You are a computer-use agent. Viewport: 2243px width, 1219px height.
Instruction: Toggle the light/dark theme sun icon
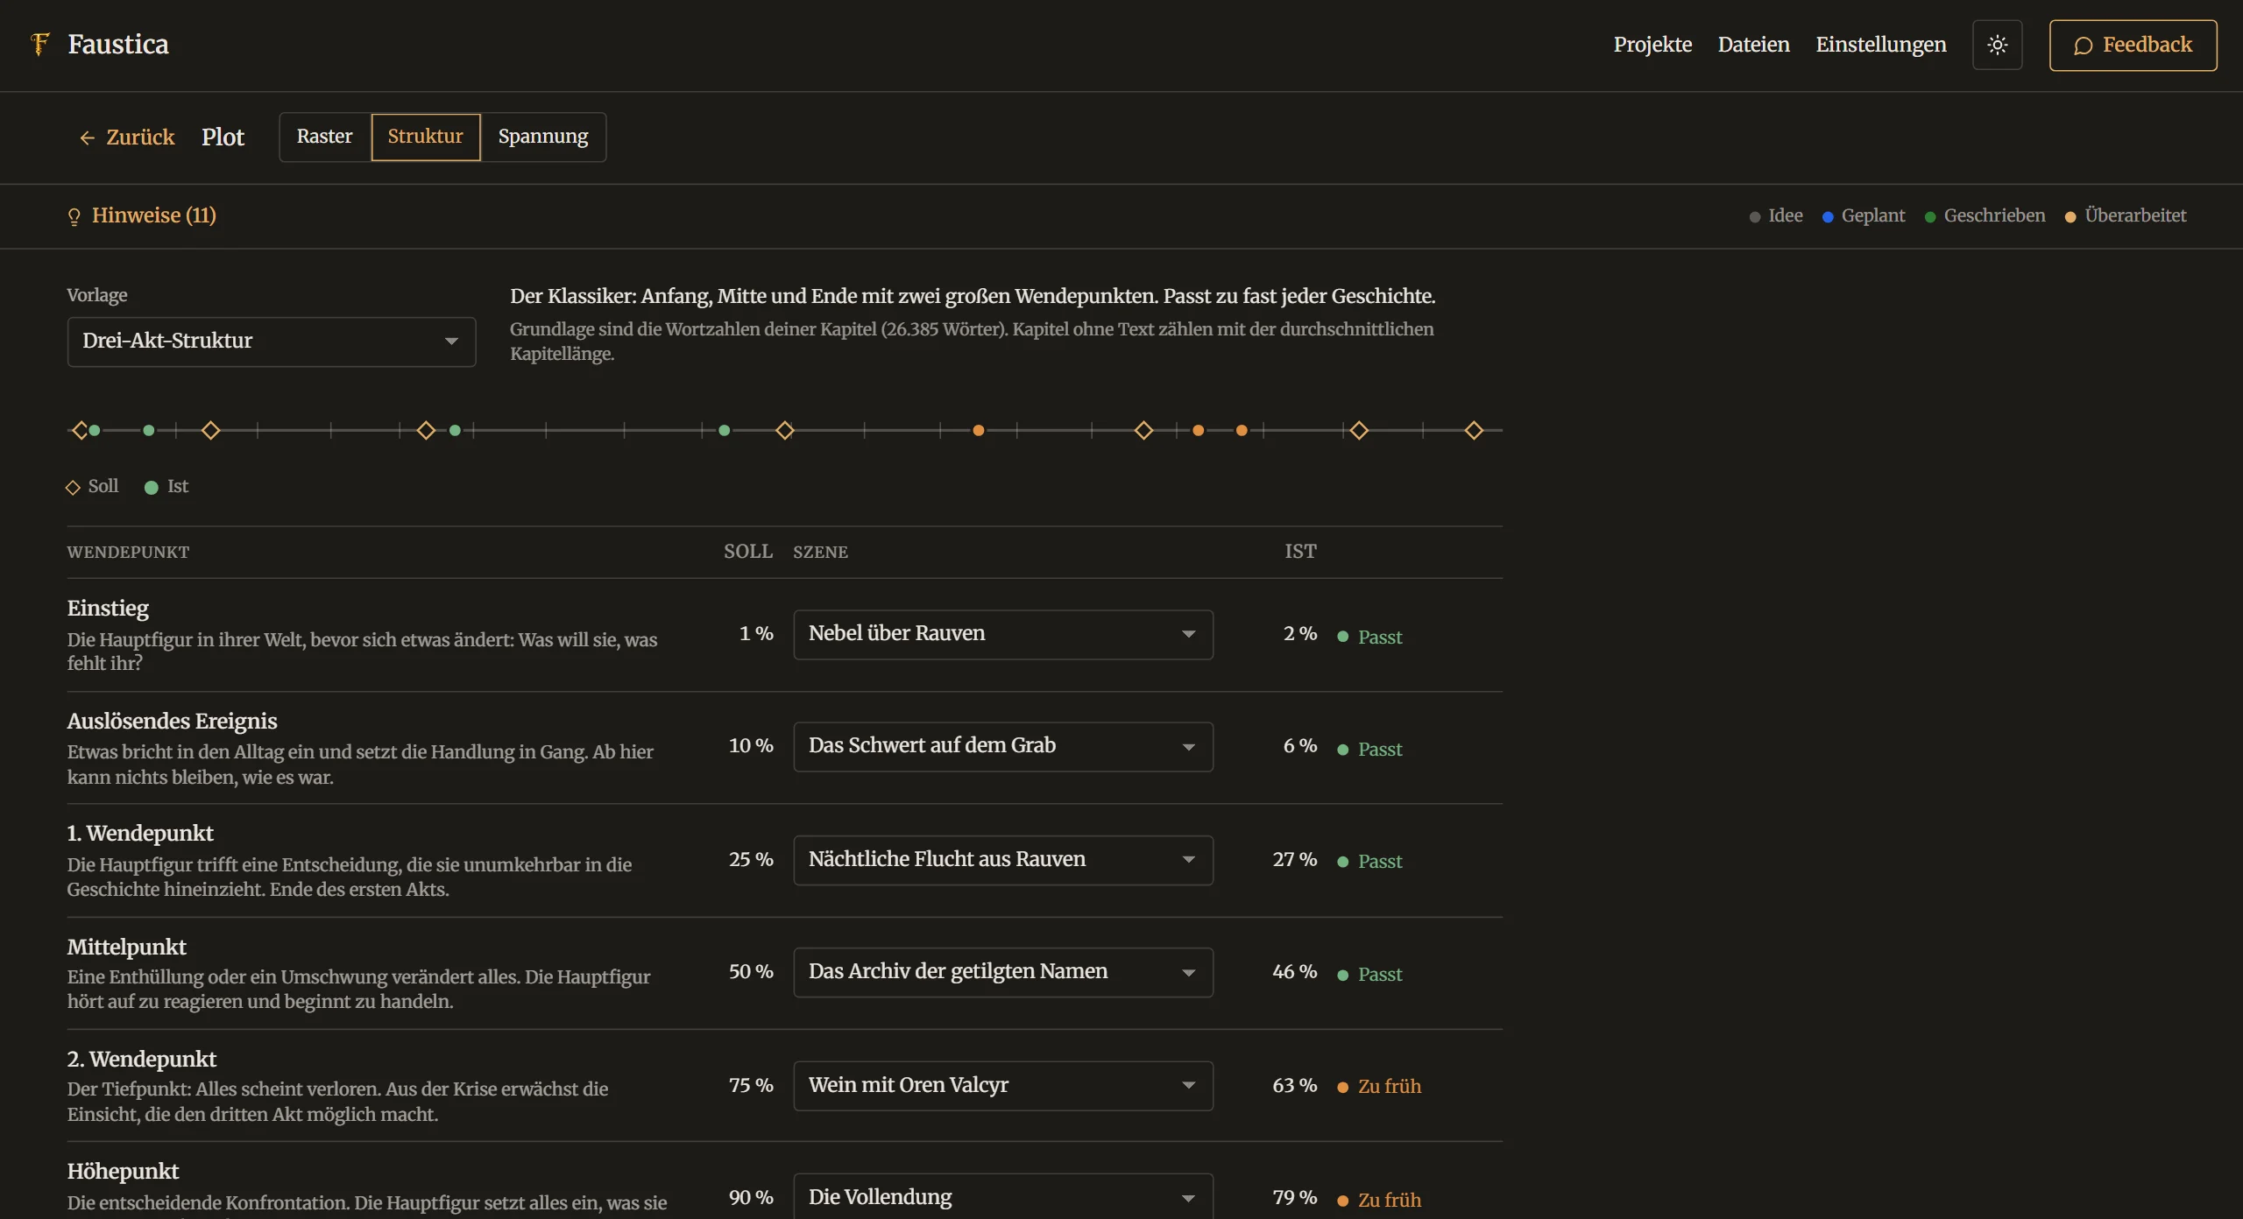point(1997,45)
